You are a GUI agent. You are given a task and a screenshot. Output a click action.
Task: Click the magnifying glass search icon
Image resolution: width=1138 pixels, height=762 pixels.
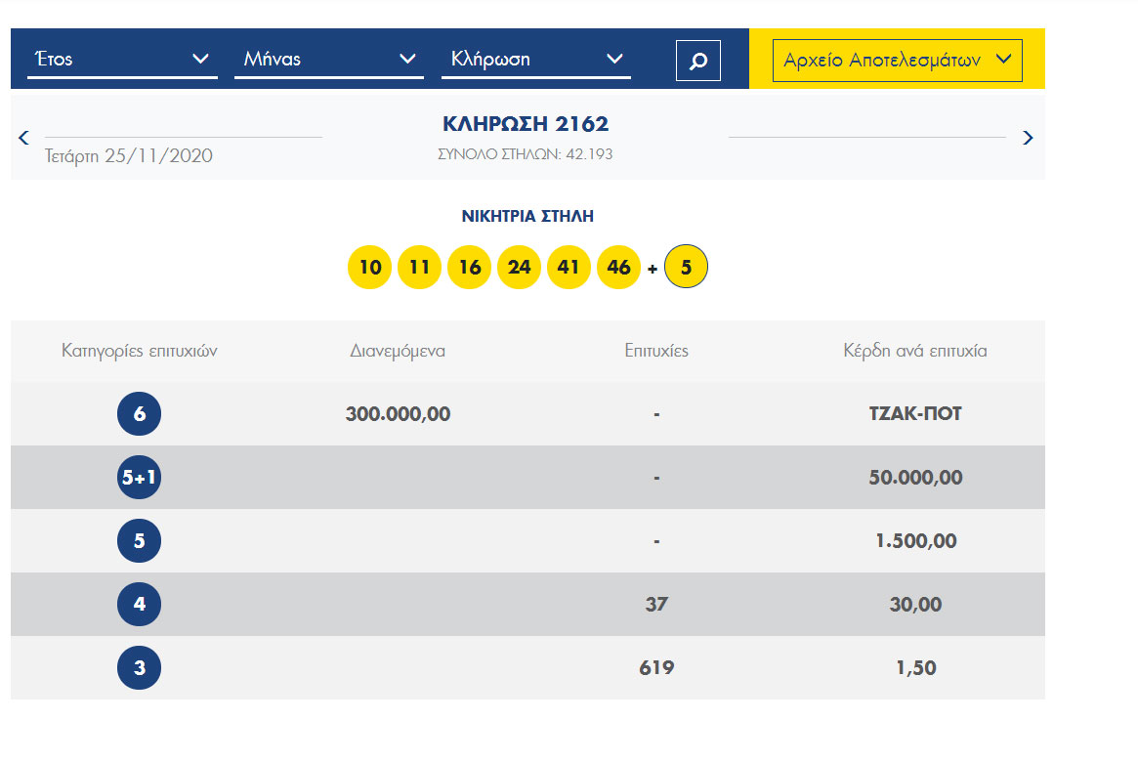tap(697, 61)
